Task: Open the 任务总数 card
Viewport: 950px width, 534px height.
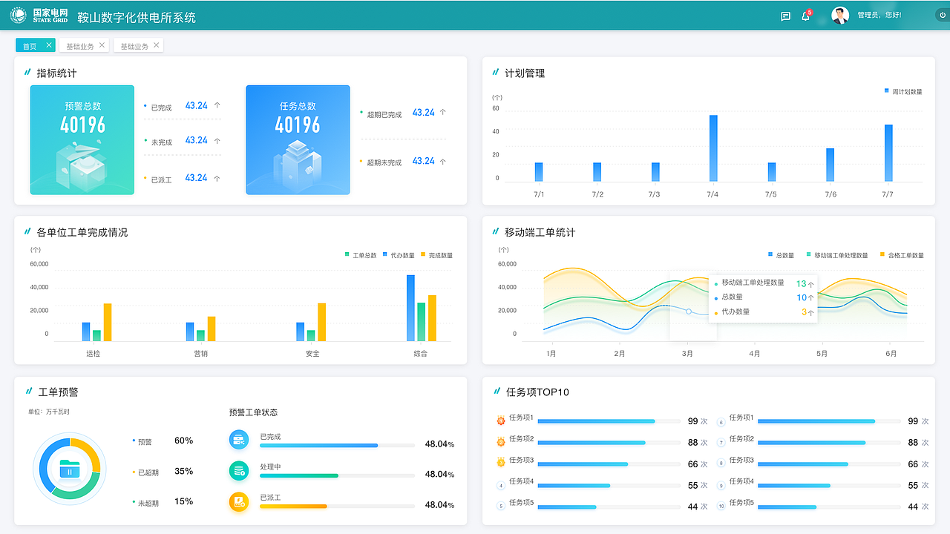Action: tap(298, 139)
